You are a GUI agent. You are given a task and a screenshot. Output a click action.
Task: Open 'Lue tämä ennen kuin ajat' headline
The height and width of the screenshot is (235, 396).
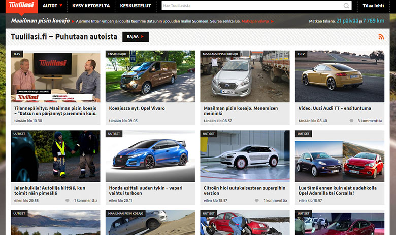[x=338, y=190]
